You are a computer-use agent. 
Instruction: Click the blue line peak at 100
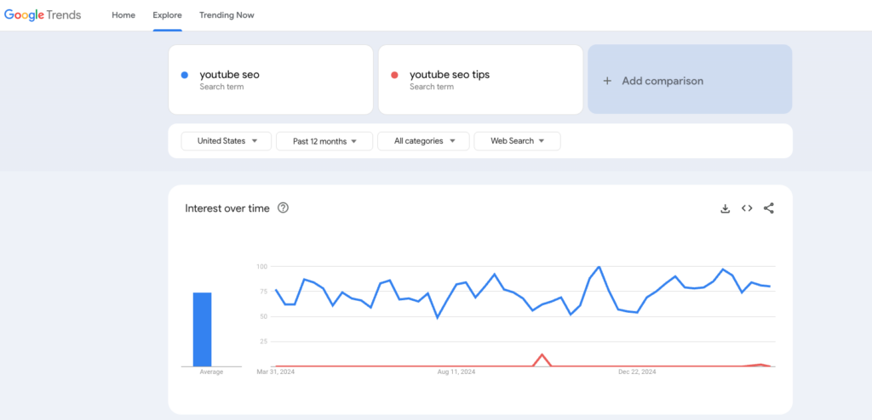pyautogui.click(x=599, y=267)
